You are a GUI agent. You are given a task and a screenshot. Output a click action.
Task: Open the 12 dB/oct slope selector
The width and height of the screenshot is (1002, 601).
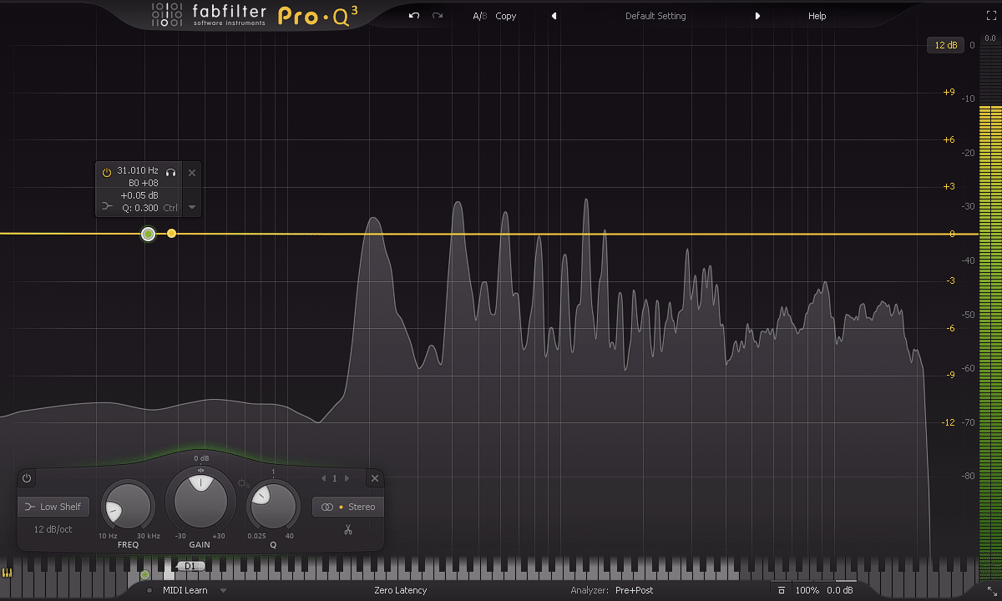tap(53, 529)
